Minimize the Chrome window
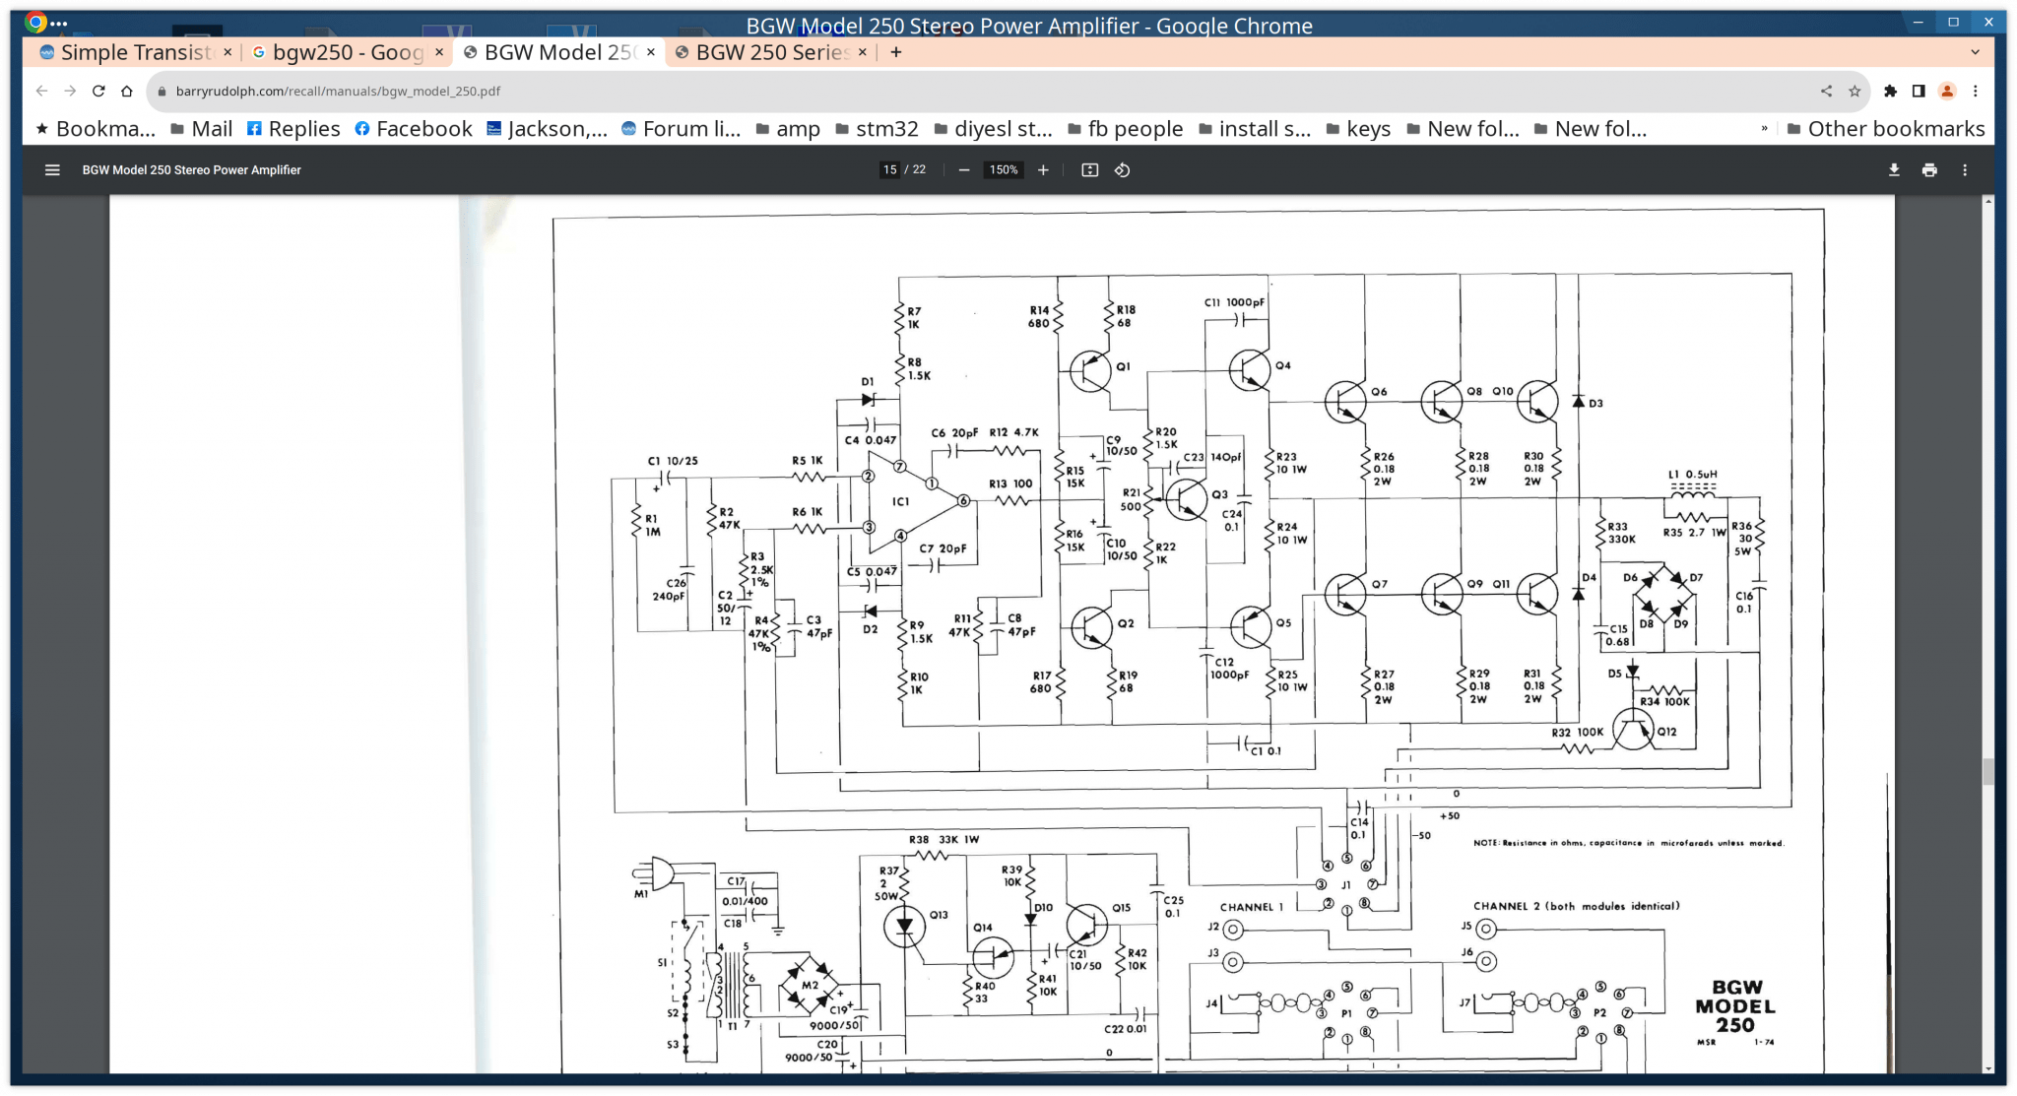 (x=1918, y=23)
